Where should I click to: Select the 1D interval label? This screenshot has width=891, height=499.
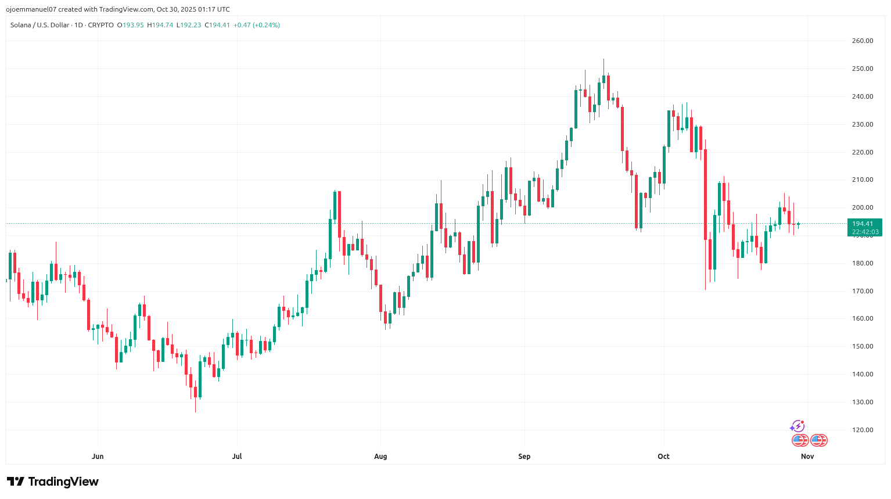pyautogui.click(x=78, y=25)
